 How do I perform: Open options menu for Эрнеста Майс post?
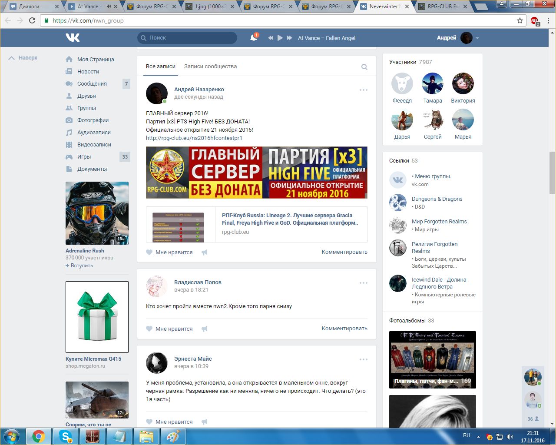(364, 359)
